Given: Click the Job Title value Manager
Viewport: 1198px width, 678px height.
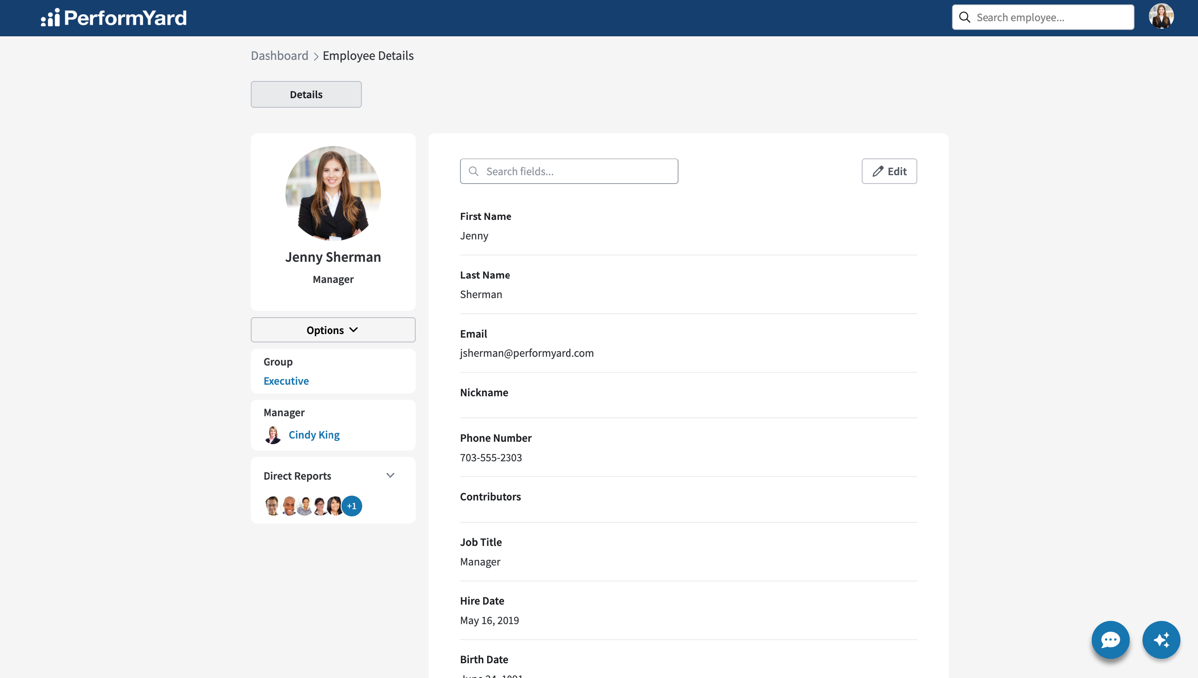Looking at the screenshot, I should tap(480, 562).
